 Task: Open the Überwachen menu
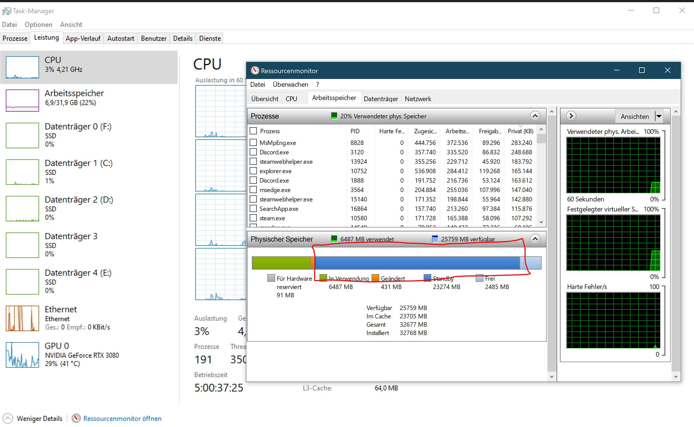point(290,85)
